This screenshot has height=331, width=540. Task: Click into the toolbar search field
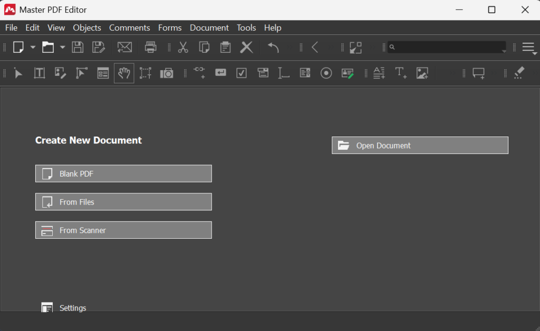[447, 47]
